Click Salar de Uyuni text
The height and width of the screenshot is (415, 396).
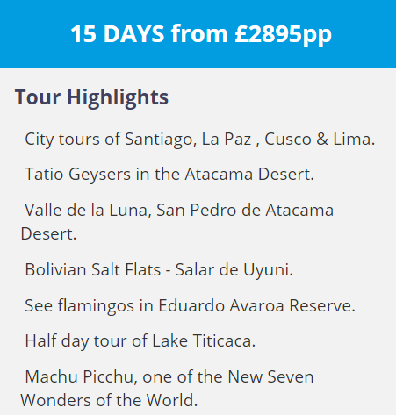point(234,270)
